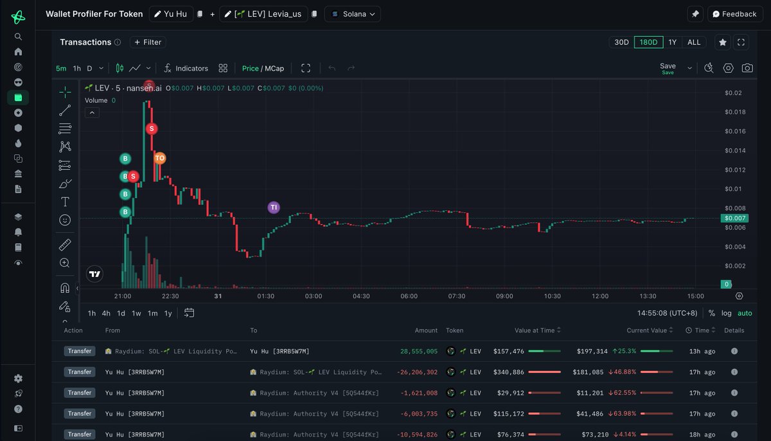Open the Indicators button
Image resolution: width=771 pixels, height=441 pixels.
pos(186,68)
